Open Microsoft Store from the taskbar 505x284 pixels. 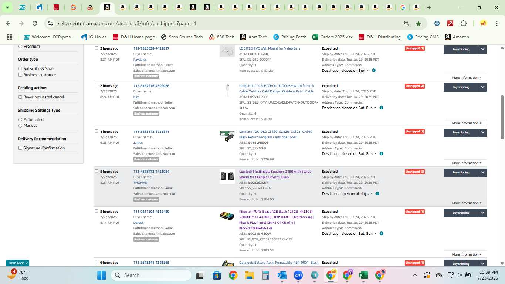coord(217,275)
